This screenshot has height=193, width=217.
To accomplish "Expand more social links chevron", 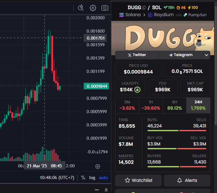I will [207, 55].
